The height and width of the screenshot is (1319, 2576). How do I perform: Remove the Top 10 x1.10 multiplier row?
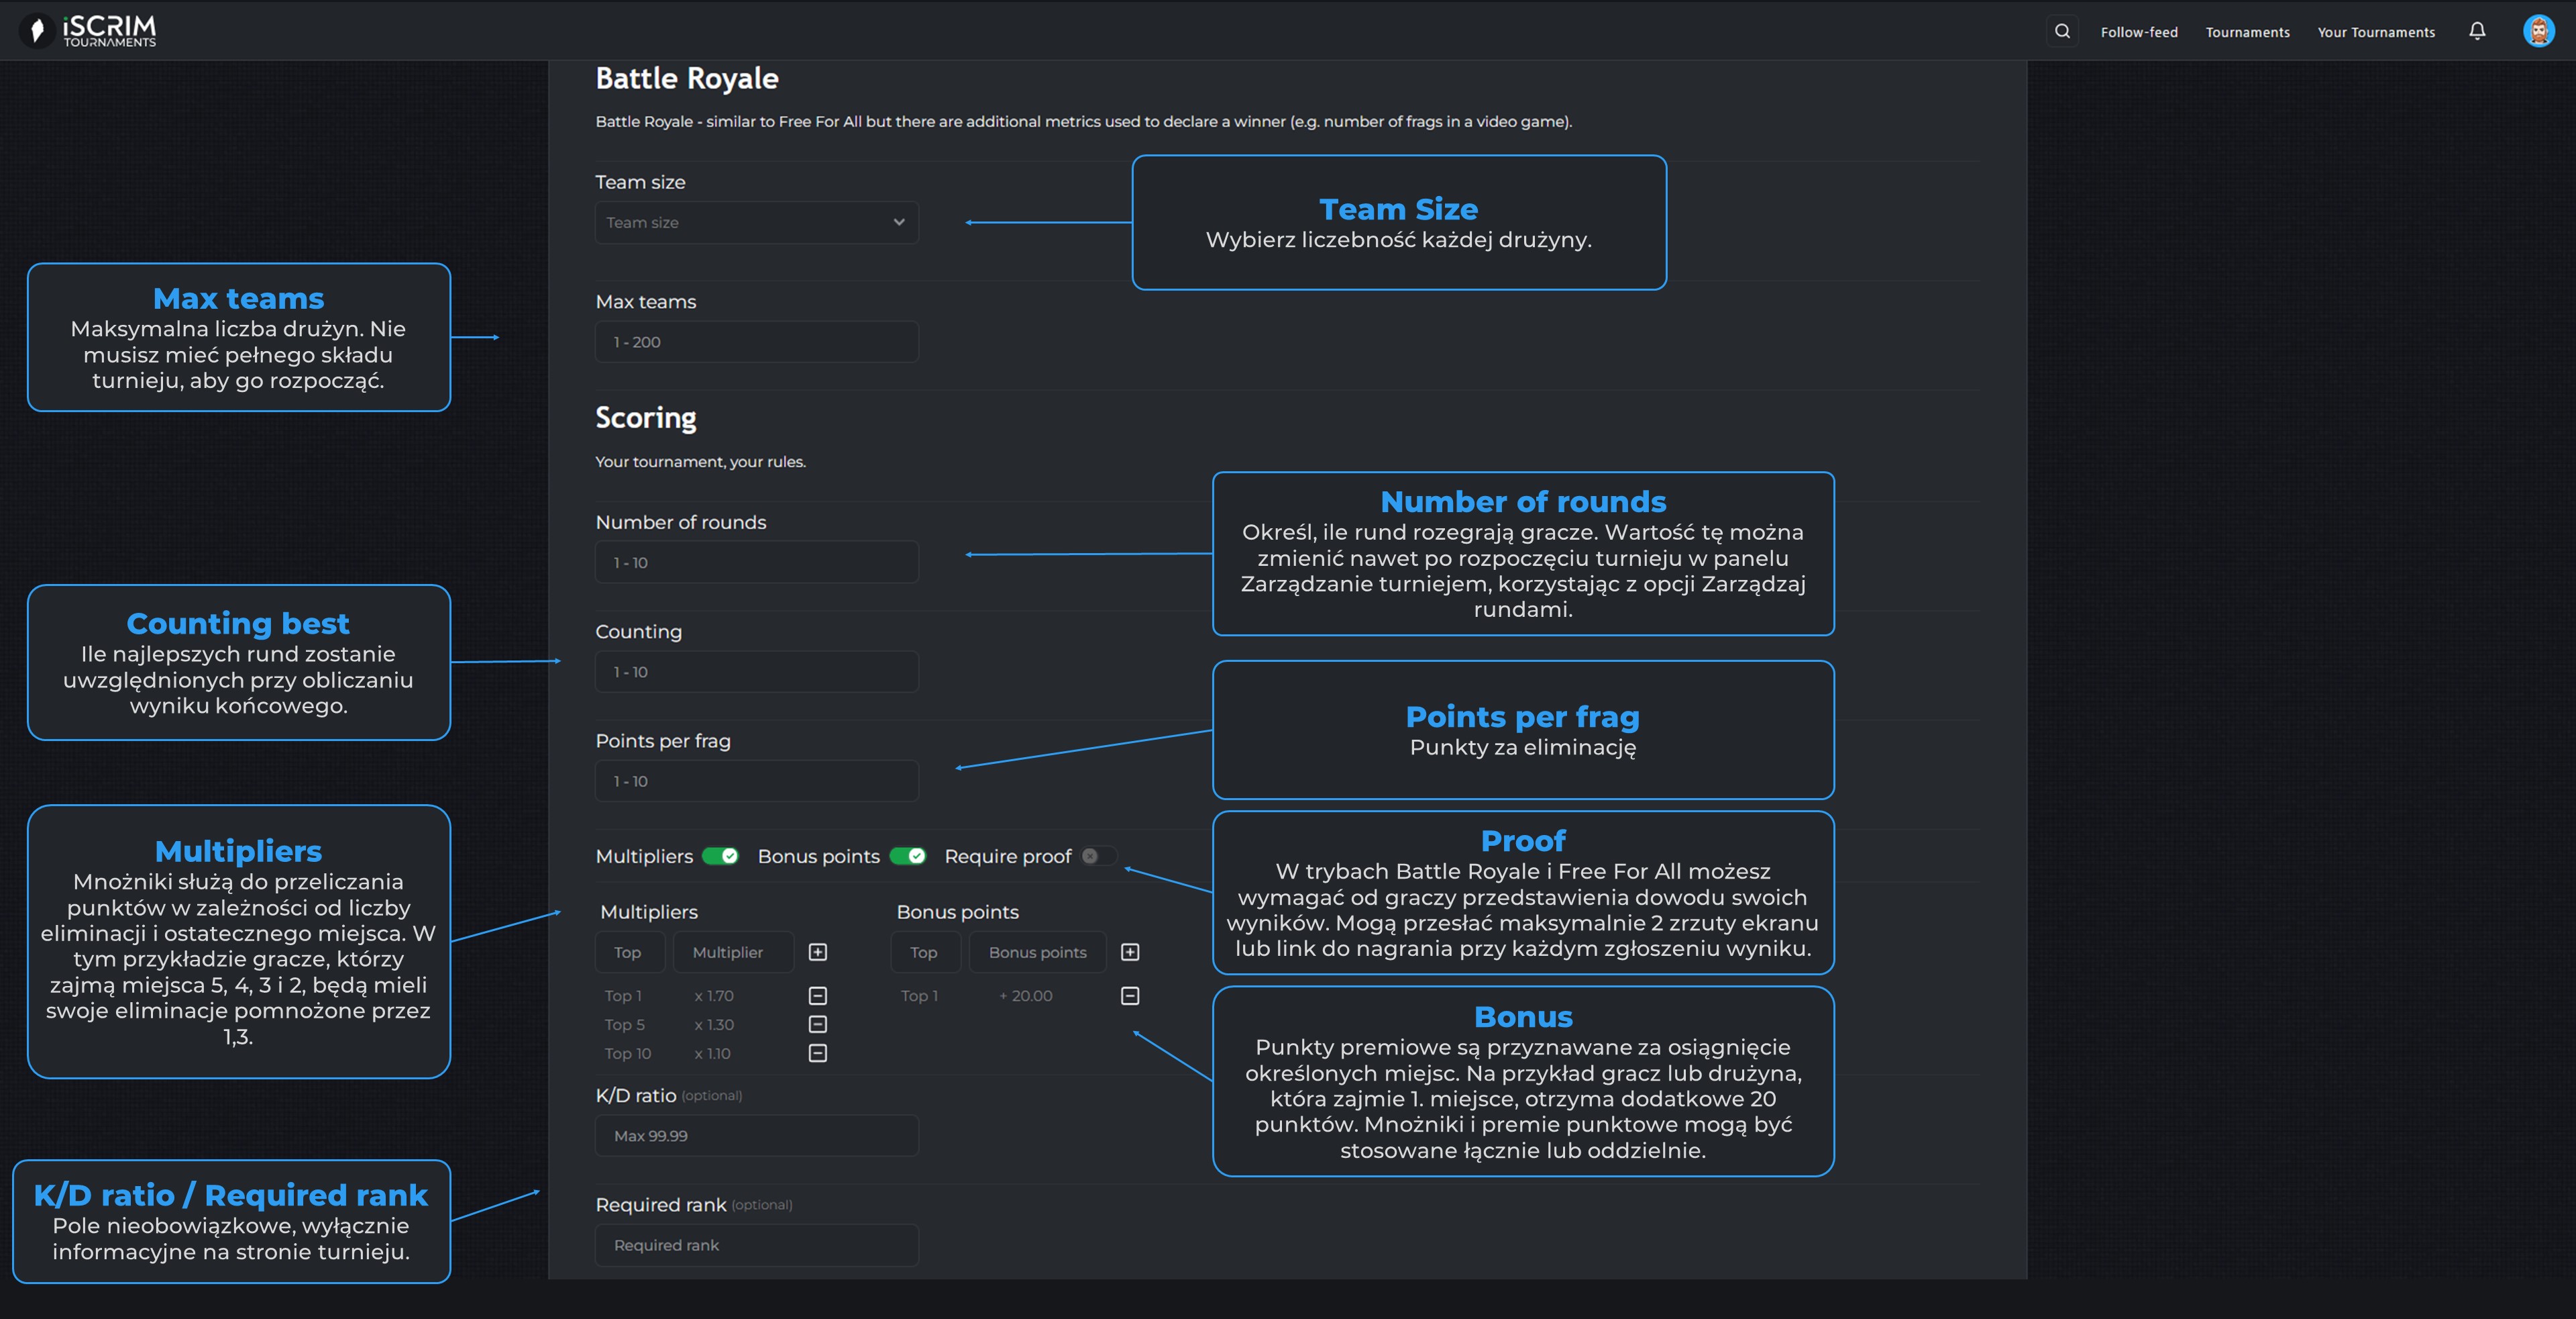tap(817, 1053)
